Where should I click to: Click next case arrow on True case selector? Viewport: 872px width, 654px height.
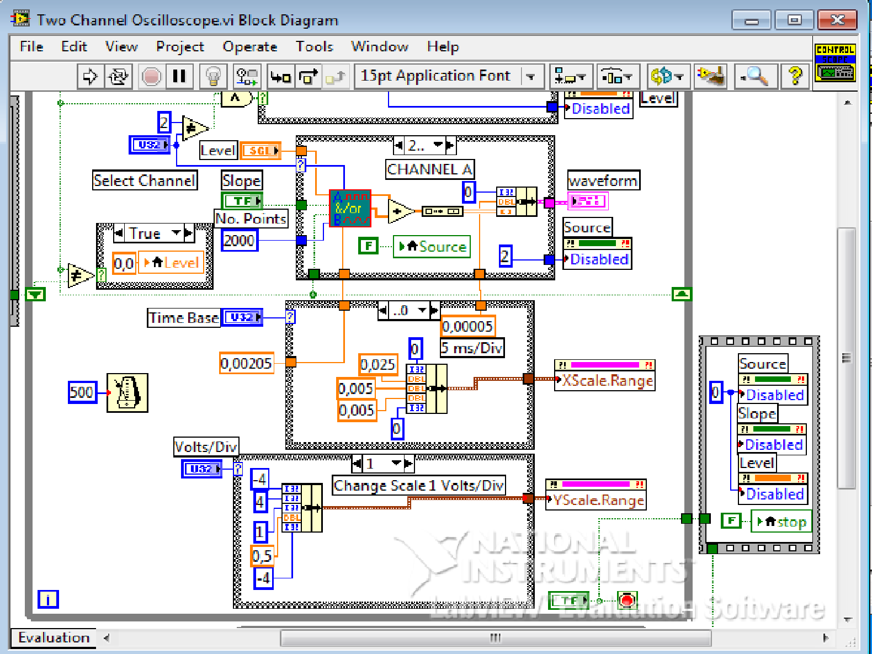tap(189, 233)
